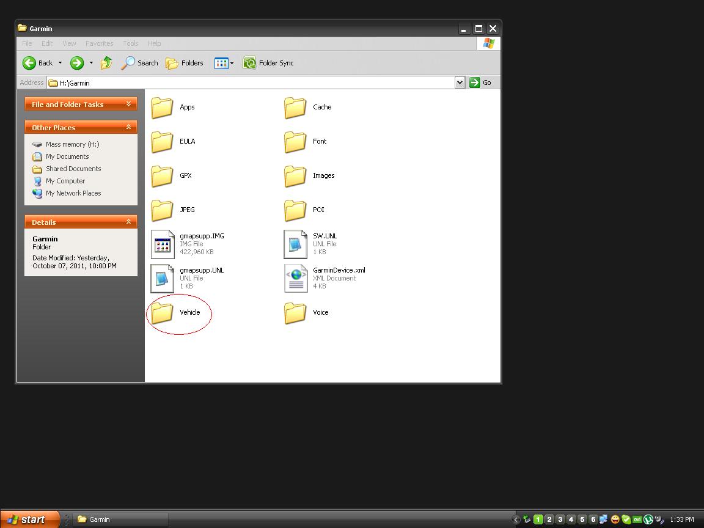
Task: Click the Yahoo Messenger smiley tray icon
Action: tap(615, 519)
